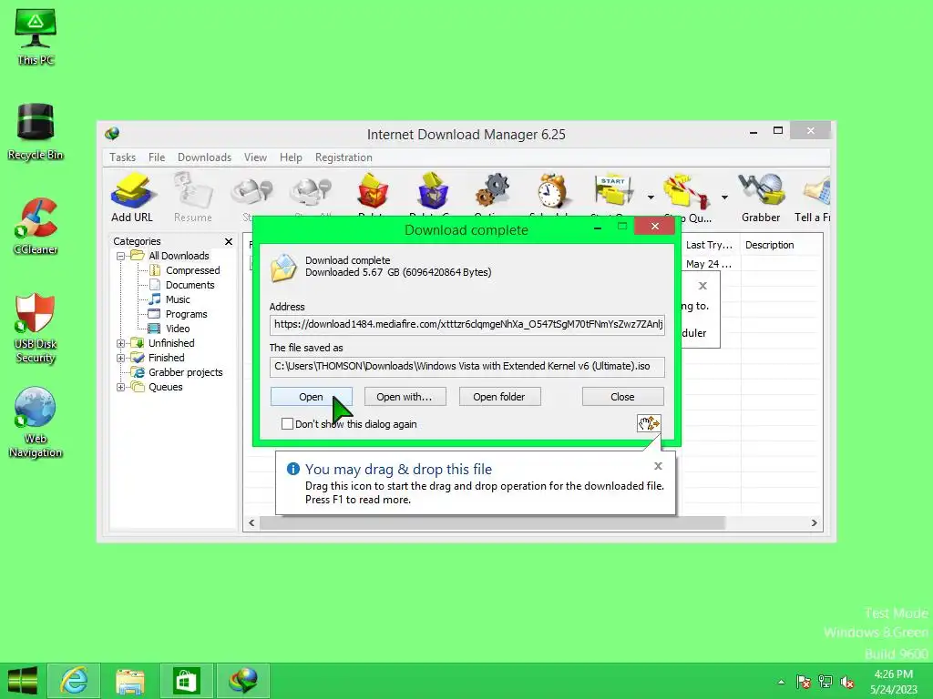The height and width of the screenshot is (699, 933).
Task: Collapse the All Downloads tree node
Action: [x=121, y=256]
